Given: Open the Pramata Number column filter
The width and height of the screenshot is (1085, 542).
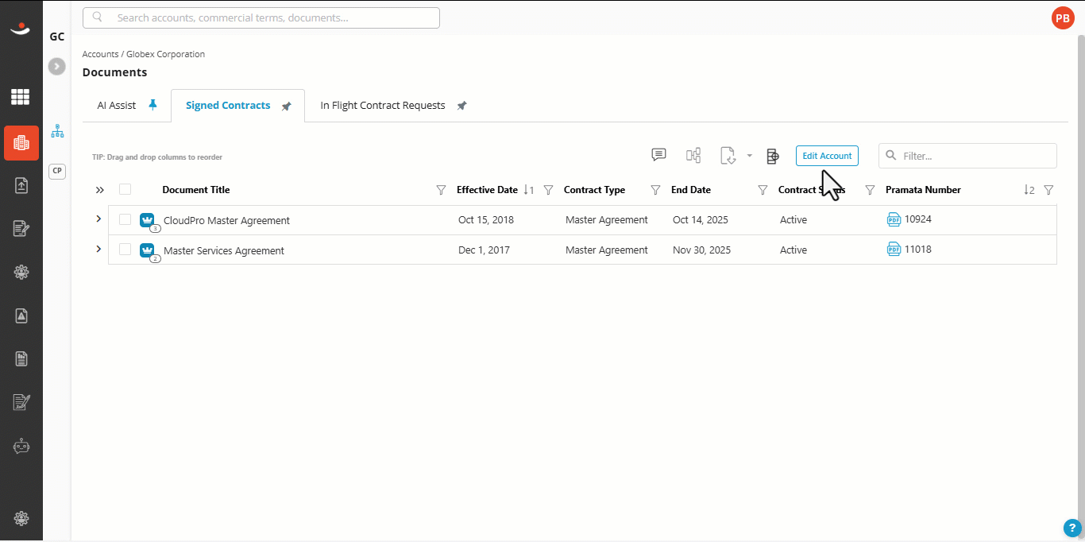Looking at the screenshot, I should [1048, 190].
